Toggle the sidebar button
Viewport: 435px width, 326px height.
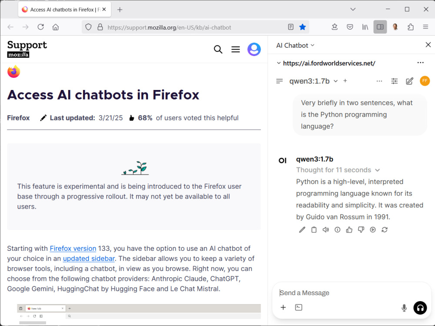coord(380,27)
